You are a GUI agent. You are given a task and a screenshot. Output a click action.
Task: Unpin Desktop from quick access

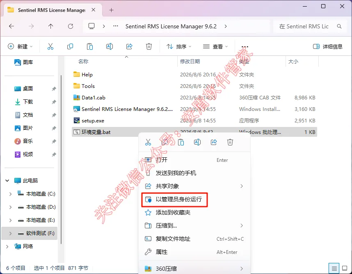(54, 89)
